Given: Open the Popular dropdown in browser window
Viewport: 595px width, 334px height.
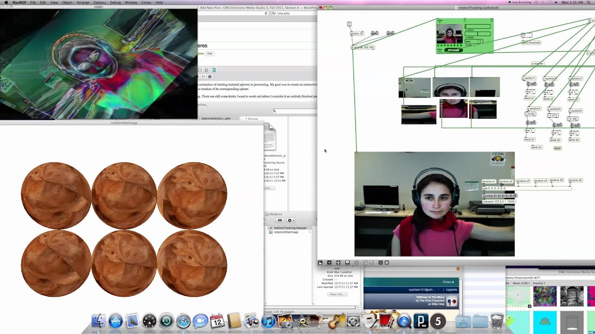Looking at the screenshot, I should coord(539,283).
